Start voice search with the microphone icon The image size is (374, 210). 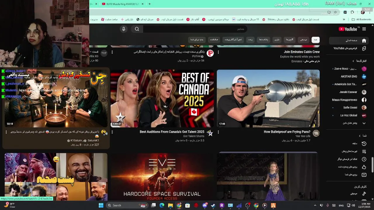(124, 29)
